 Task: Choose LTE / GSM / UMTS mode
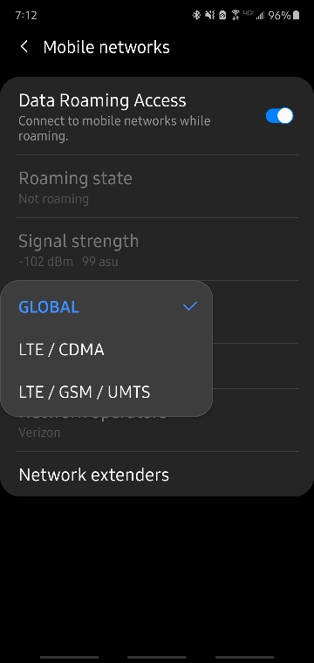[106, 392]
